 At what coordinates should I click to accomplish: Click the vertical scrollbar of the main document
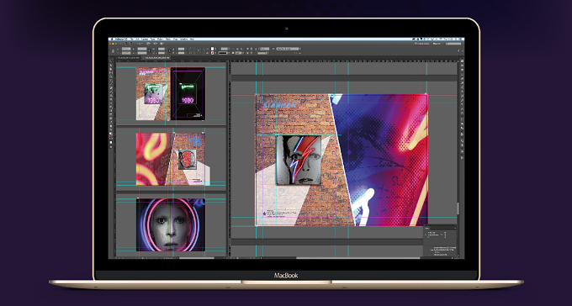tap(458, 208)
